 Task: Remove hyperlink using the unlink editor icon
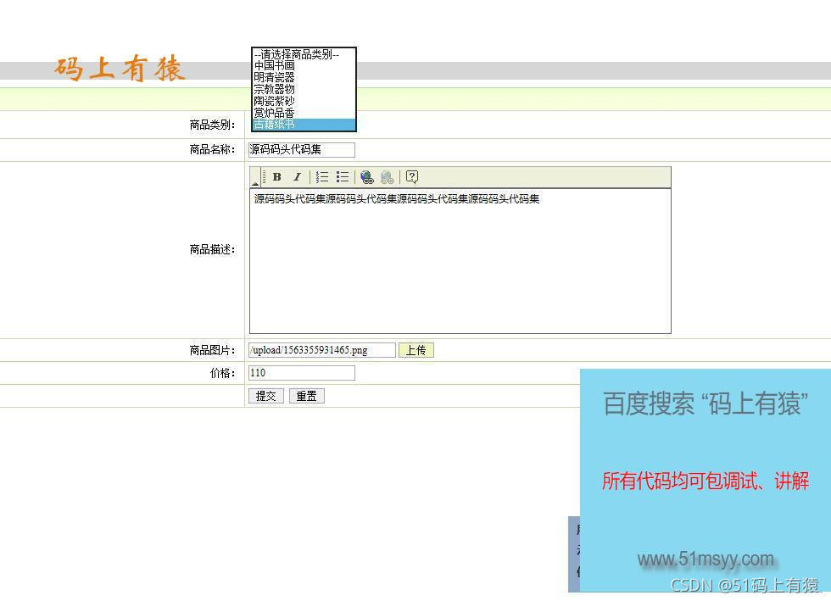[x=387, y=176]
